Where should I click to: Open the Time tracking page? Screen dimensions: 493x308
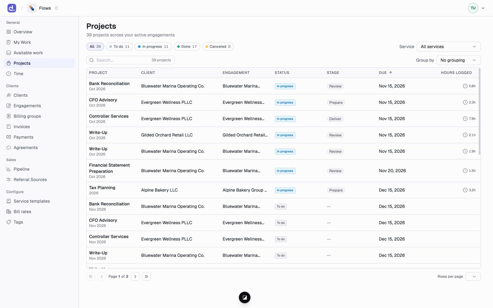[x=39, y=74]
